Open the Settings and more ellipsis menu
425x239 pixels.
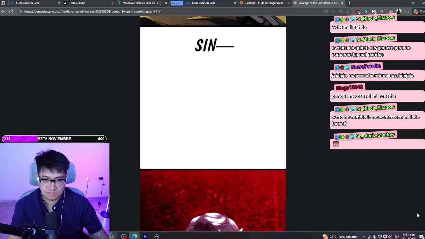click(x=407, y=11)
